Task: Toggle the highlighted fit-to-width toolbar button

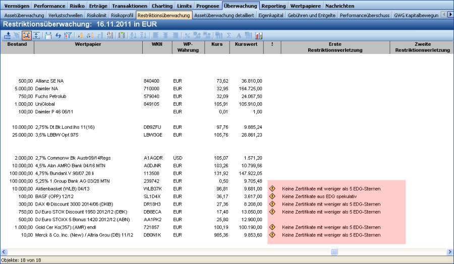Action: [27, 35]
